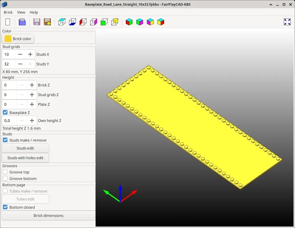Image resolution: width=295 pixels, height=228 pixels.
Task: Increase Studs X with the plus button
Action: tap(30, 54)
